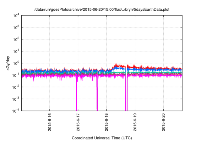Image resolution: width=201 pixels, height=141 pixels.
Task: Click the 10^-3 y-axis tick label
Action: pos(16,99)
